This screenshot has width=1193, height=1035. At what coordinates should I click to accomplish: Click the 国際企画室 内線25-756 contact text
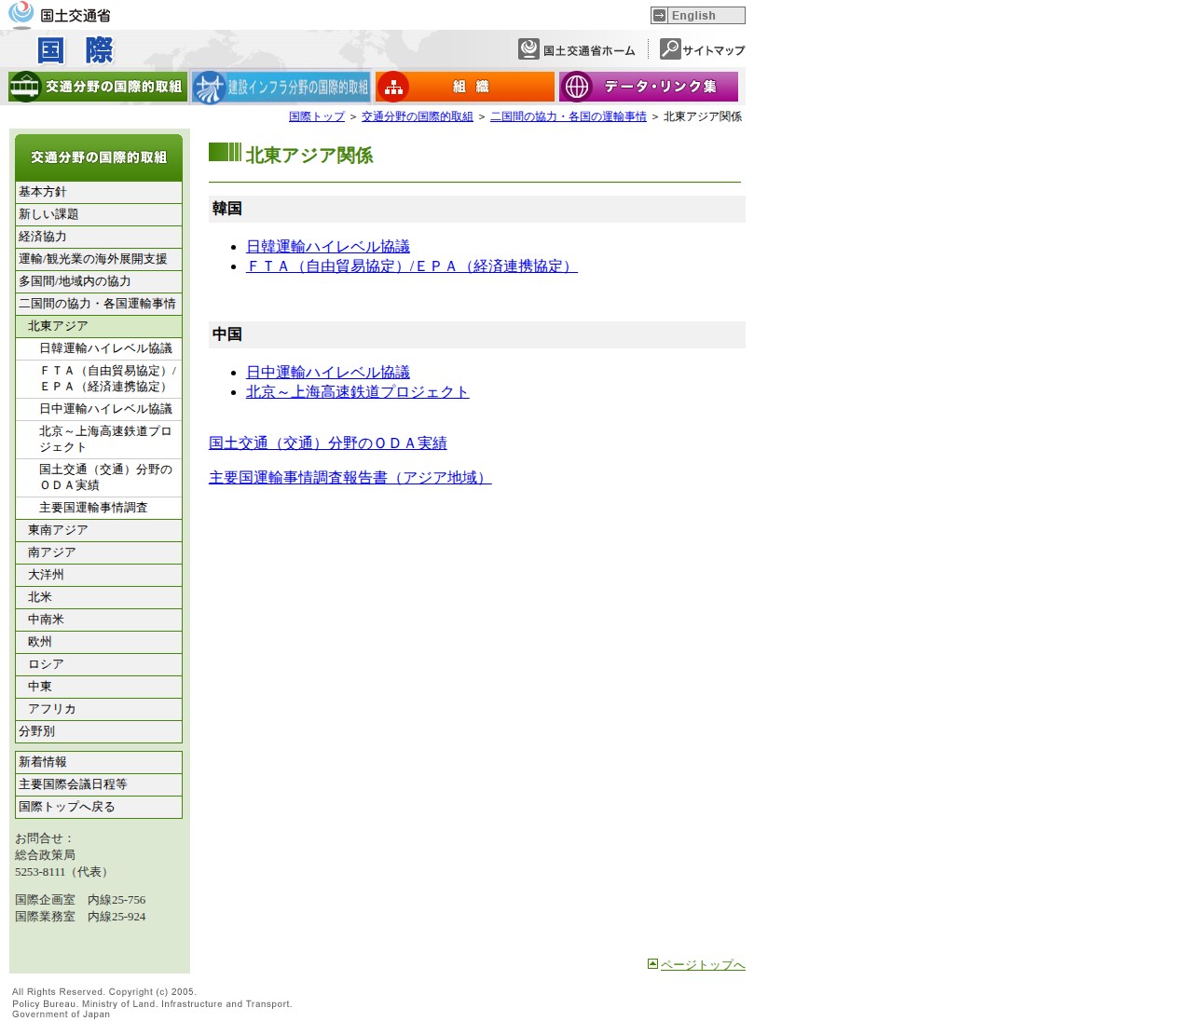80,900
